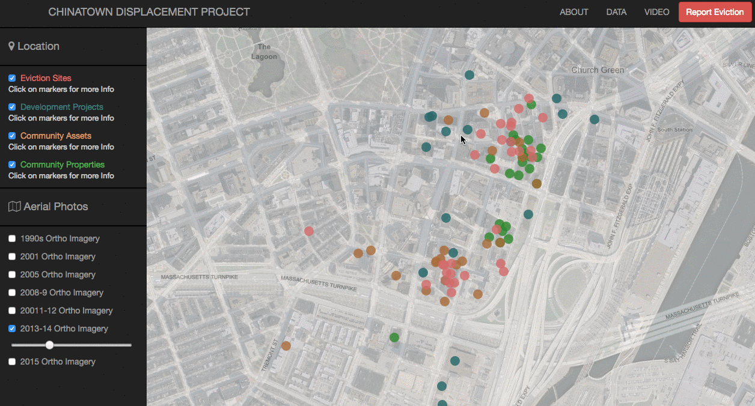Click 'Click on markers' text under Community Properties
755x406 pixels.
tap(61, 175)
